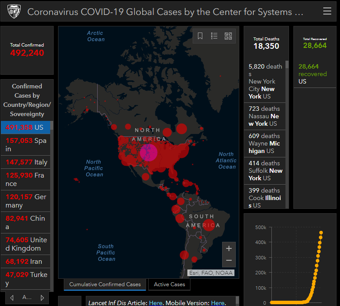Go to previous country list page
This screenshot has height=306, width=340.
click(12, 298)
